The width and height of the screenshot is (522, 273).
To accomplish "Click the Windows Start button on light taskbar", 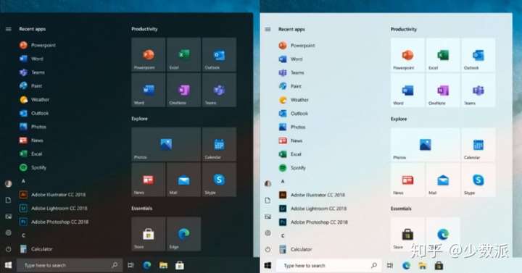I will coord(268,265).
